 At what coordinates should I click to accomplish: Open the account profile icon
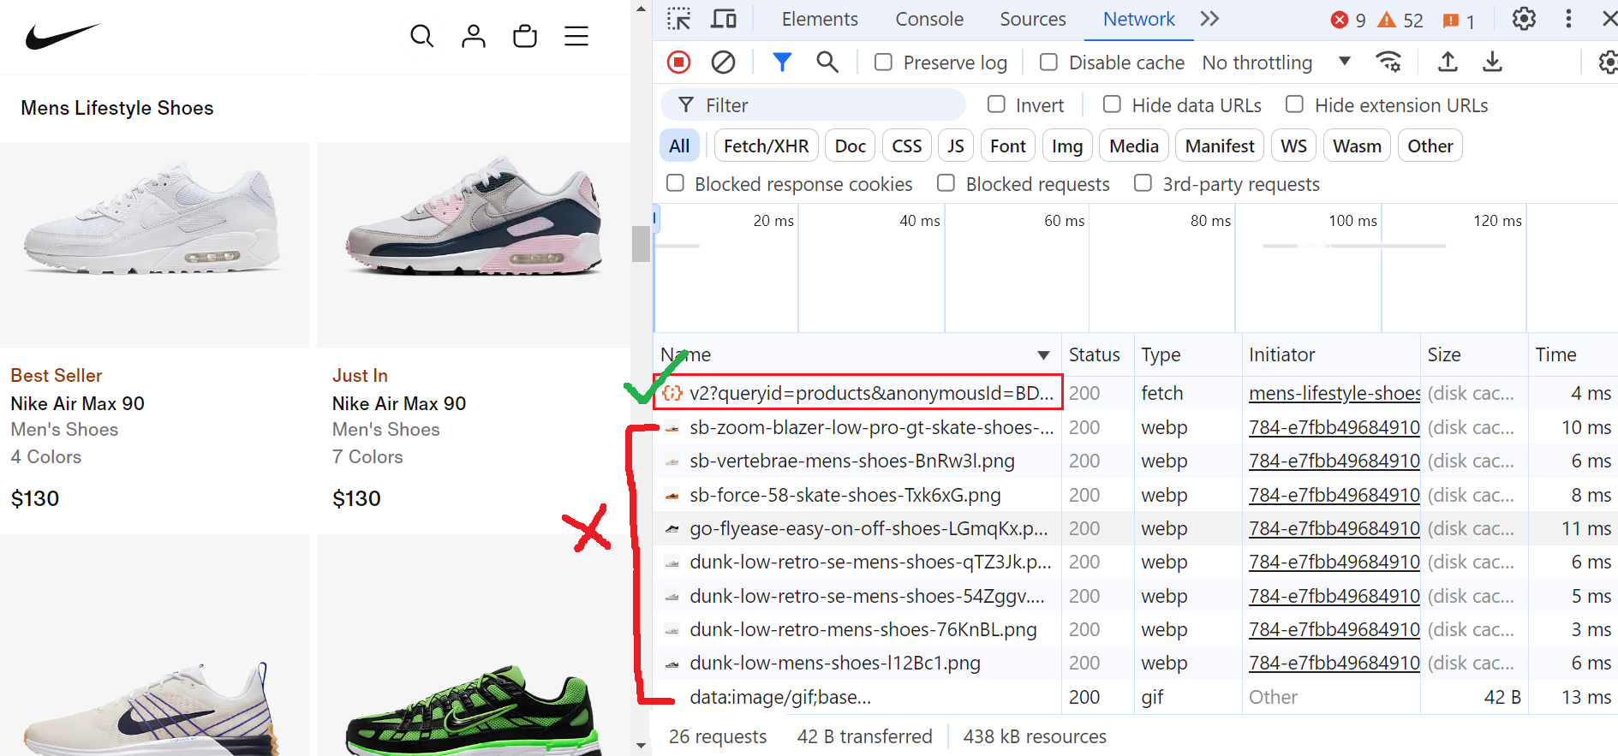[x=474, y=36]
